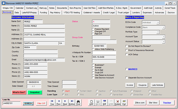The height and width of the screenshot is (109, 178).
Task: Advance with the Next record arrow
Action: point(65,102)
